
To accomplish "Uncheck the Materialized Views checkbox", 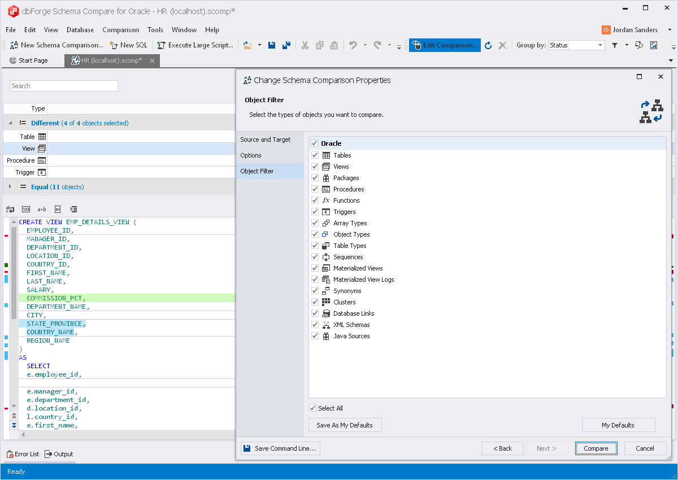I will 315,268.
